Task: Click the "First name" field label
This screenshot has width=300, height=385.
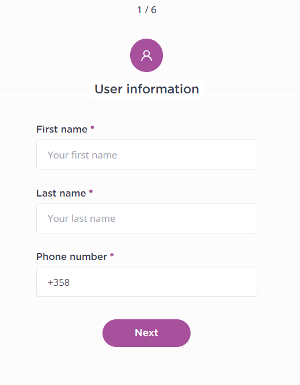Action: (62, 130)
